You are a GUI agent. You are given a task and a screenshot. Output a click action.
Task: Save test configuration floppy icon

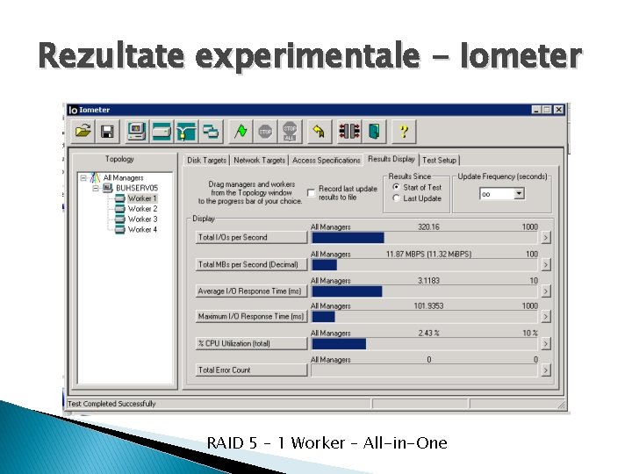107,132
